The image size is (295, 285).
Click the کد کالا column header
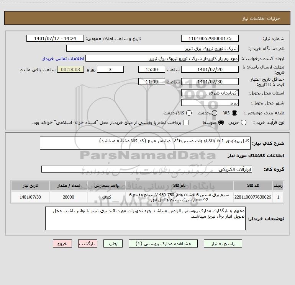click(253, 186)
